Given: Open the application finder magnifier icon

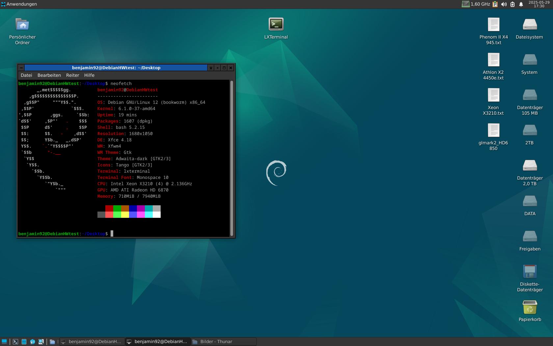Looking at the screenshot, I should (x=41, y=342).
